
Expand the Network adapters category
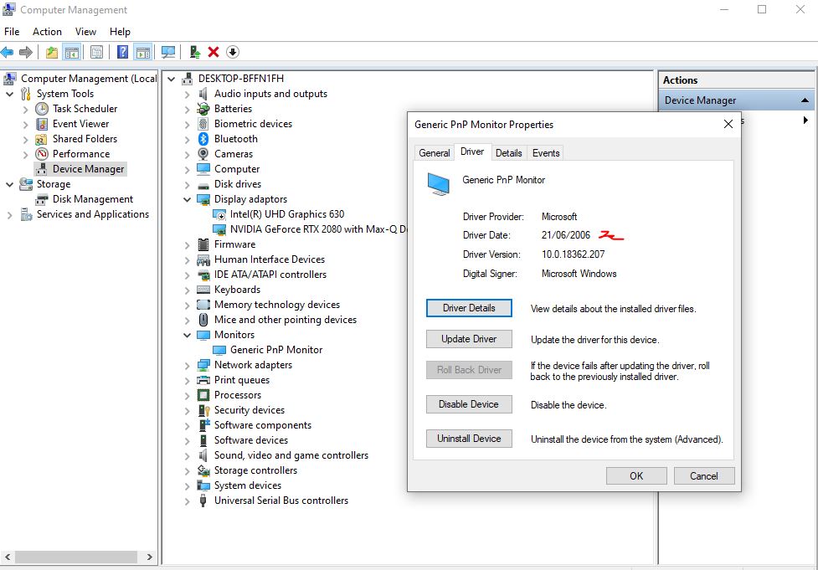pyautogui.click(x=187, y=366)
